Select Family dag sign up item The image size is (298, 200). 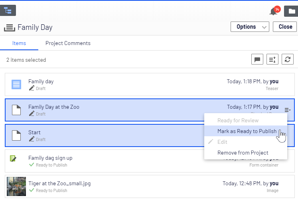[x=120, y=161]
